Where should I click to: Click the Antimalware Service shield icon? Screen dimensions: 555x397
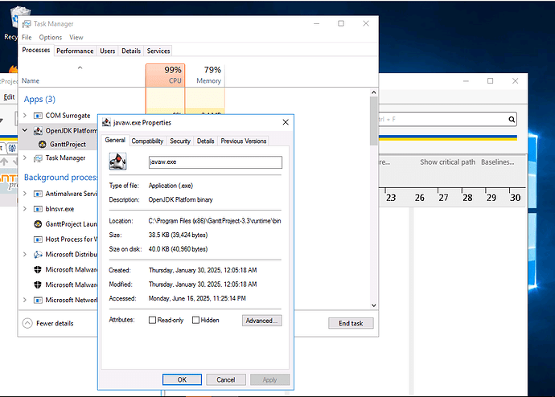tap(39, 194)
